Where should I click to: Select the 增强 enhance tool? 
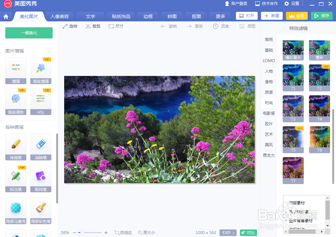(15, 71)
